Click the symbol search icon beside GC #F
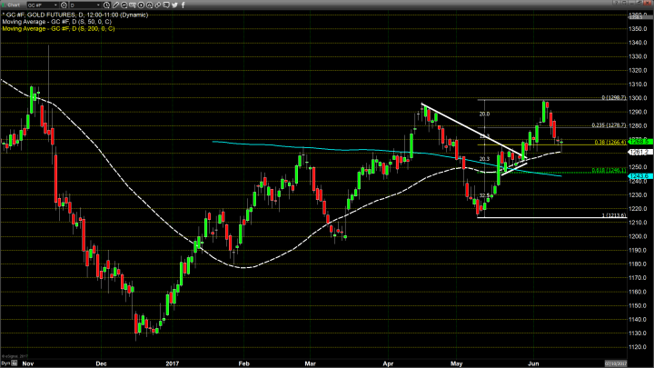This screenshot has height=368, width=654. (x=64, y=5)
